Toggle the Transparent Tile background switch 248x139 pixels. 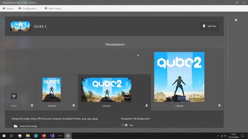pyautogui.click(x=124, y=125)
